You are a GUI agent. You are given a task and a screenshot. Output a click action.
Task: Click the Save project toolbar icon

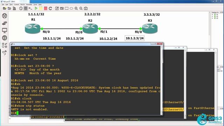click(x=14, y=8)
